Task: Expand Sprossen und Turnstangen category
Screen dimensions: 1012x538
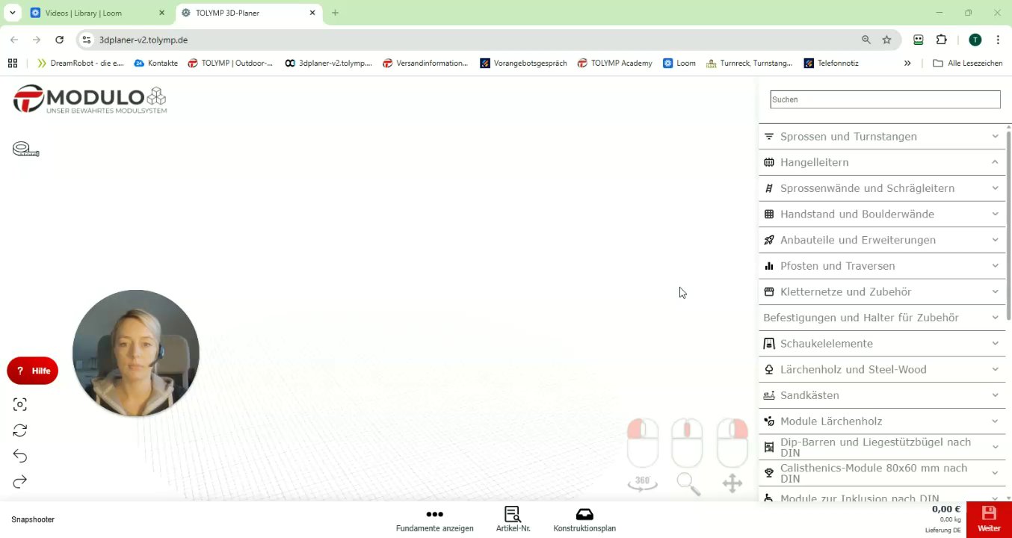Action: pos(881,137)
